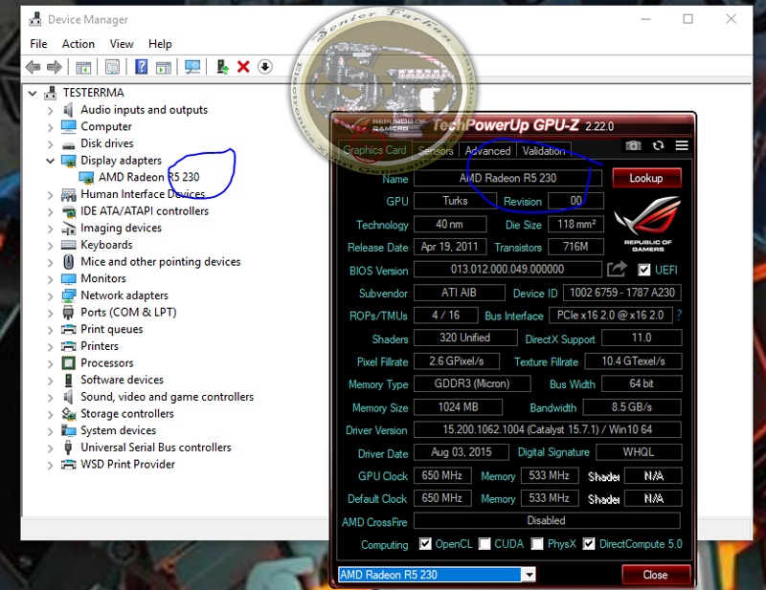This screenshot has height=590, width=766.
Task: Click the Close button in GPU-Z
Action: (656, 575)
